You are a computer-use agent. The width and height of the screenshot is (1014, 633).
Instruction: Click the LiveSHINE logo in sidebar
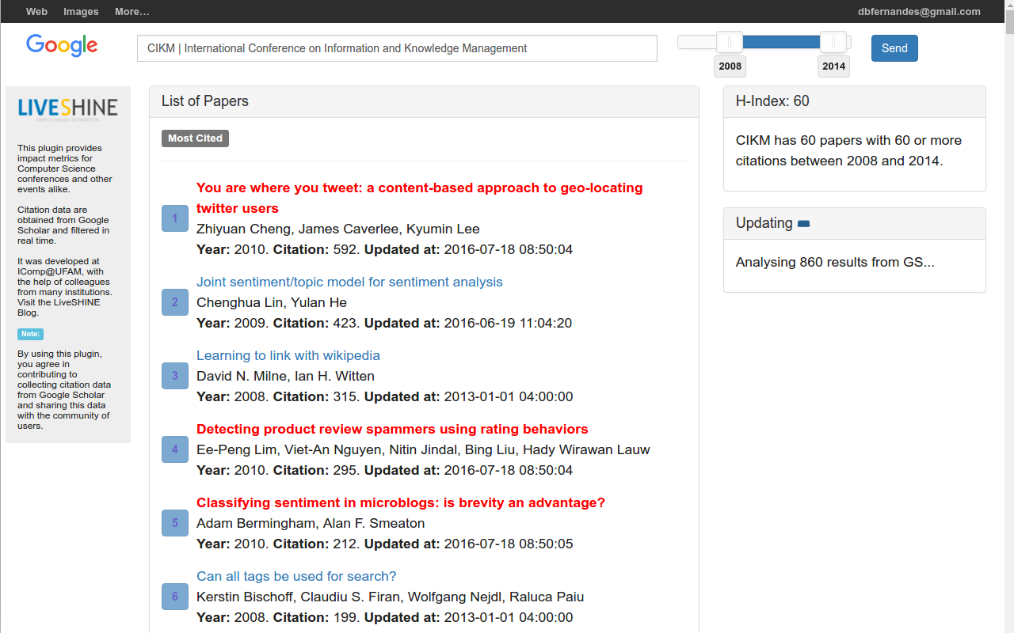[68, 109]
